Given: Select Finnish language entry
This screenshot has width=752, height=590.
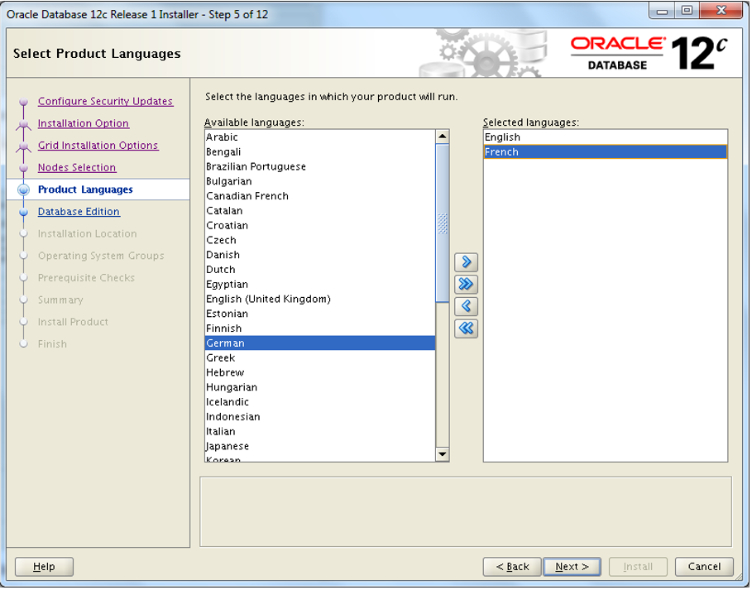Looking at the screenshot, I should [320, 329].
